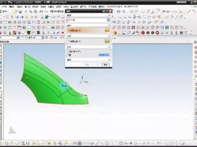Click the green cup-shaped icon in toolbar
197x147 pixels.
click(x=29, y=33)
